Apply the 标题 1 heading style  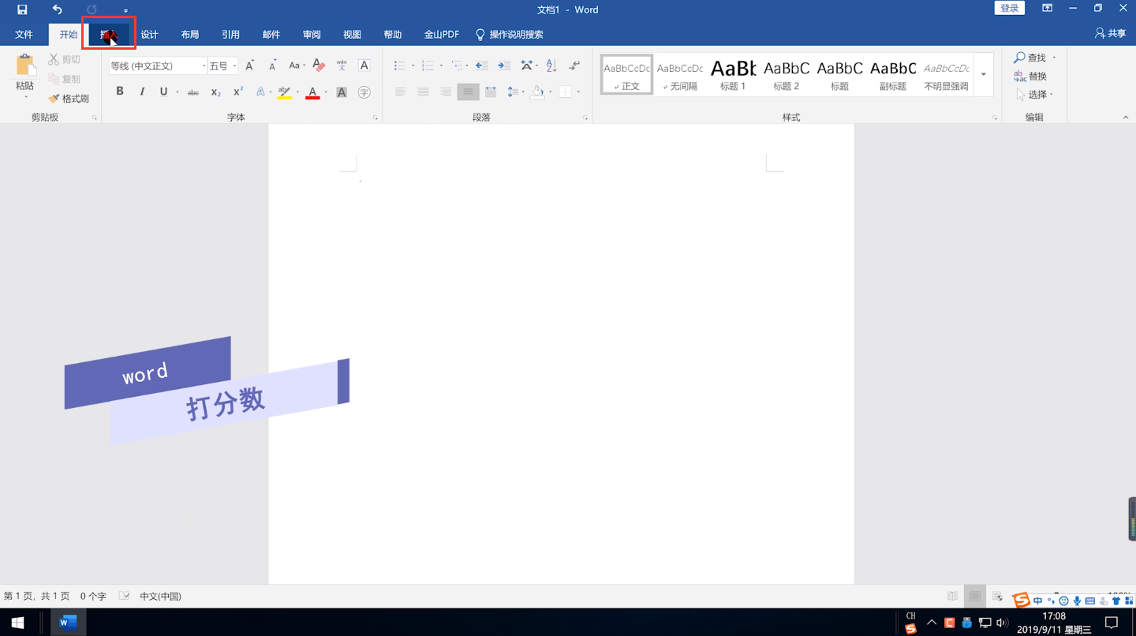pos(733,75)
